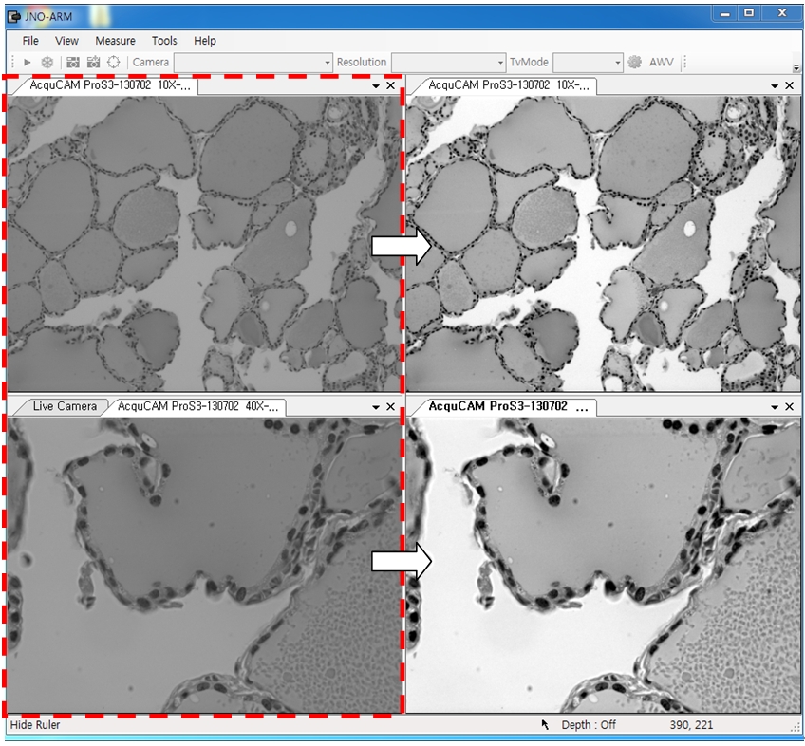Open the File menu
The height and width of the screenshot is (746, 805).
pyautogui.click(x=30, y=41)
